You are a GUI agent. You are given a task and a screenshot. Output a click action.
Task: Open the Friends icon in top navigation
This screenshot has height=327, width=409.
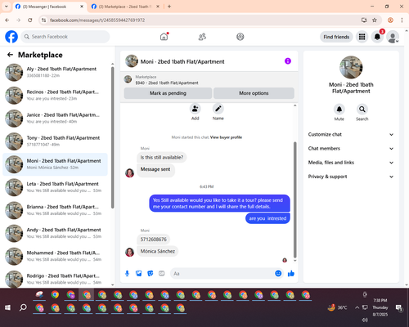point(202,37)
